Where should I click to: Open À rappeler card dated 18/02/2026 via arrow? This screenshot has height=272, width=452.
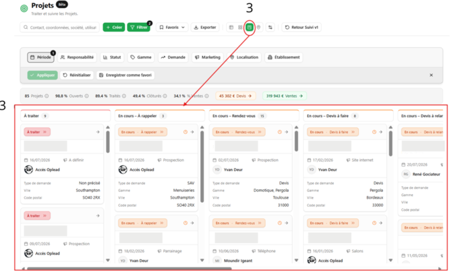click(x=192, y=223)
